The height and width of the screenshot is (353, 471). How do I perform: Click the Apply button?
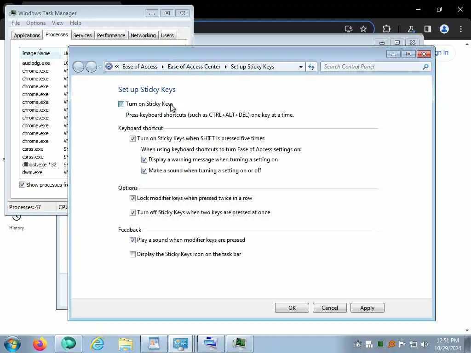tap(367, 308)
